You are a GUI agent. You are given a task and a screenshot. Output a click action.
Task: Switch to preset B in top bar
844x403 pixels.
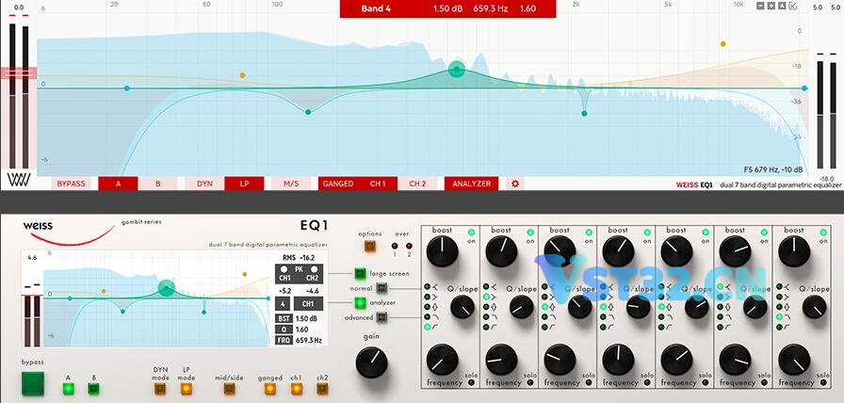(157, 184)
